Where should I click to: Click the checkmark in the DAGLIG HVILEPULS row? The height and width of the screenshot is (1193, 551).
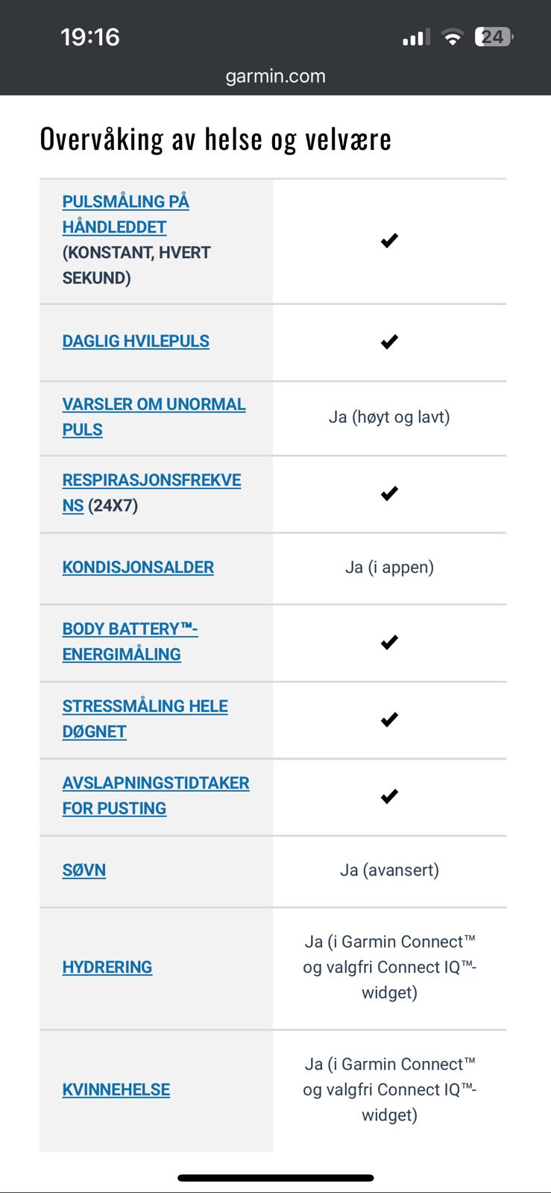point(388,341)
